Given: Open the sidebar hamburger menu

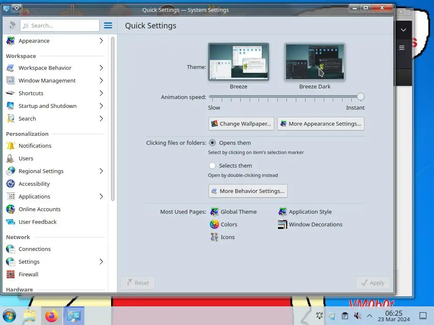Looking at the screenshot, I should pyautogui.click(x=108, y=25).
